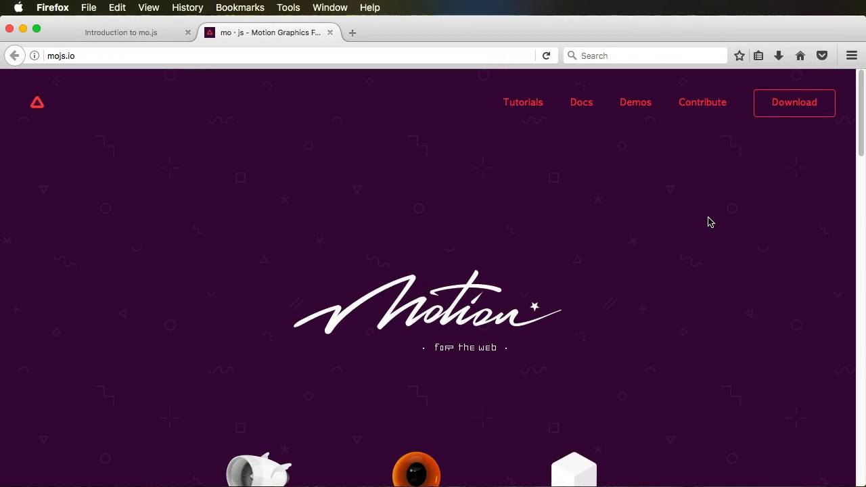Open a new tab with the plus button
The height and width of the screenshot is (487, 866).
click(x=352, y=32)
